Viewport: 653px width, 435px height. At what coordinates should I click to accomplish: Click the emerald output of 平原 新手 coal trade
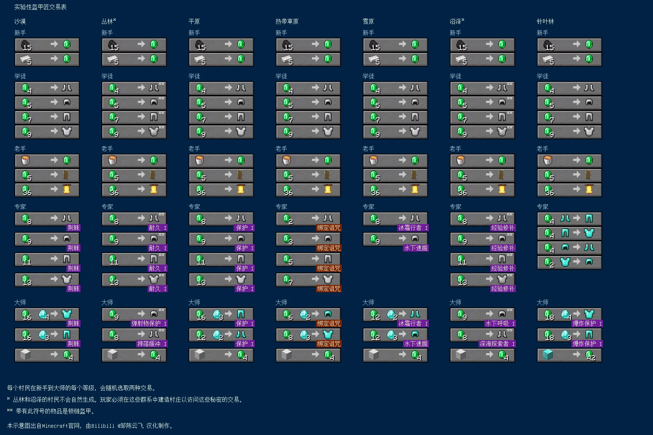click(x=241, y=44)
